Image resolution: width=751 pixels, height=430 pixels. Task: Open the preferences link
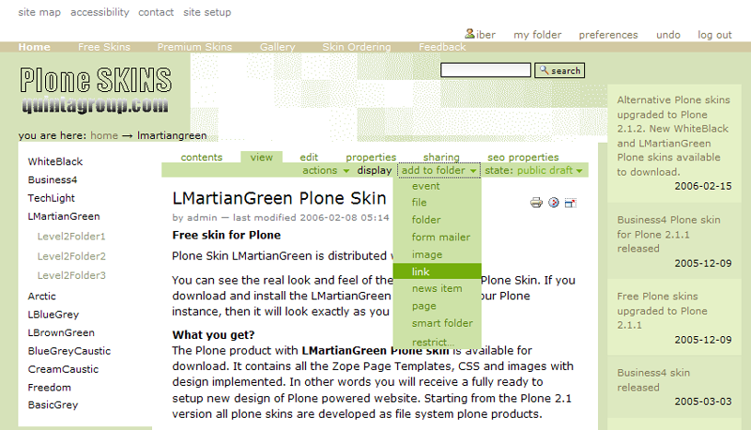[x=607, y=35]
